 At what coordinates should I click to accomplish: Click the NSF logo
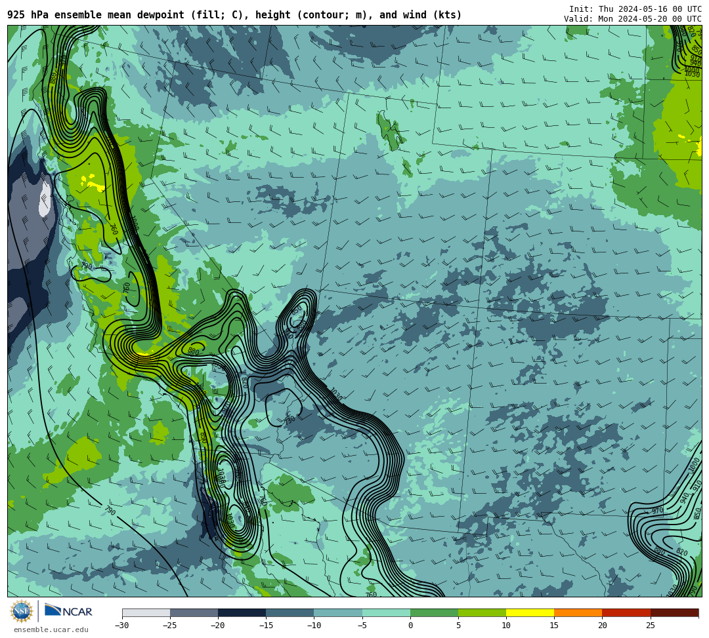tap(22, 612)
